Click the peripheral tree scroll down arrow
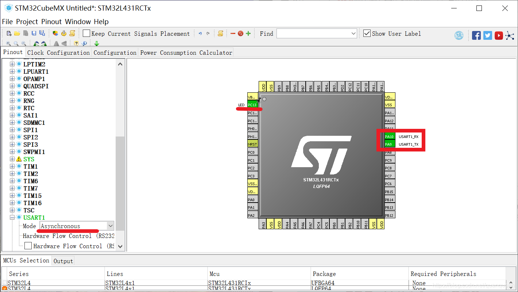The height and width of the screenshot is (292, 518). (x=120, y=246)
